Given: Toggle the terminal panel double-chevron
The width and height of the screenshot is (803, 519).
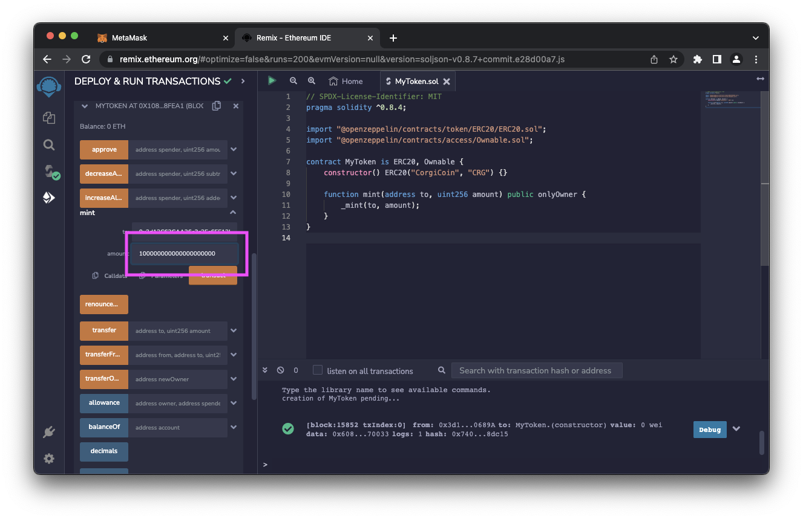Looking at the screenshot, I should 265,370.
